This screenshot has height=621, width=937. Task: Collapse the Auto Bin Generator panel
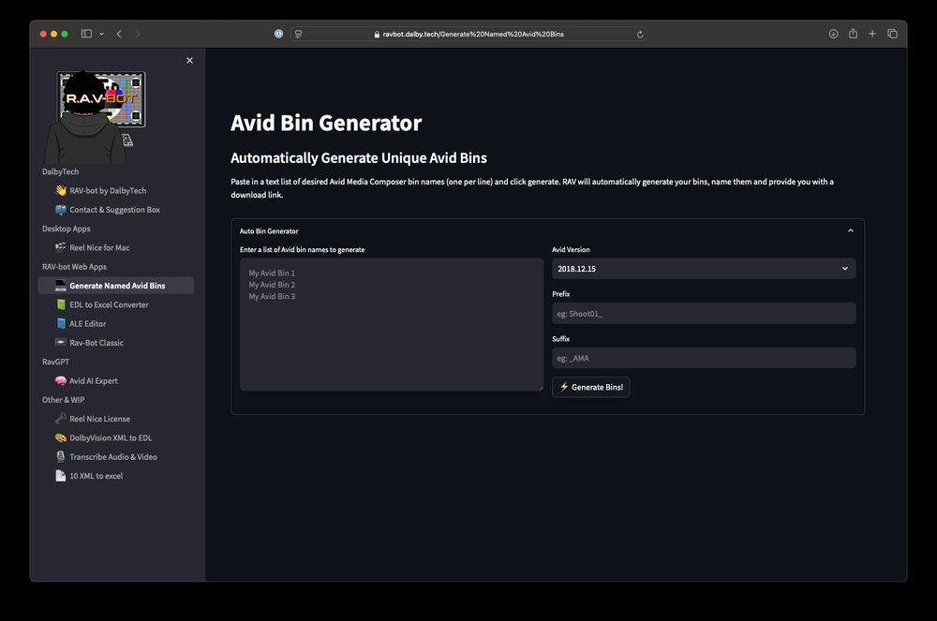(x=851, y=229)
